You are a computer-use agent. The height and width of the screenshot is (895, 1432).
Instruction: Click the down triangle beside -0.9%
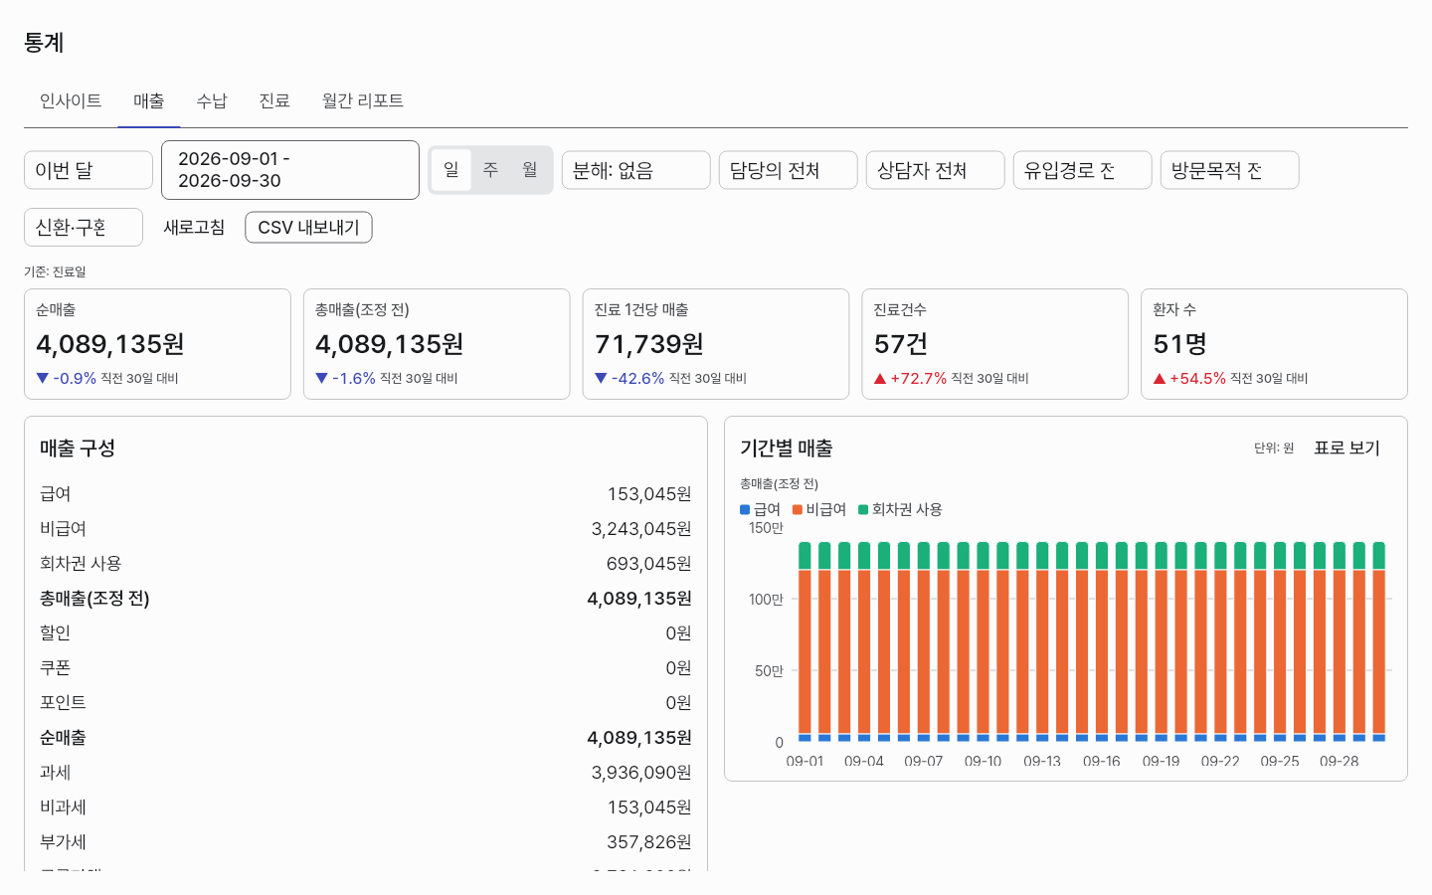(x=43, y=378)
